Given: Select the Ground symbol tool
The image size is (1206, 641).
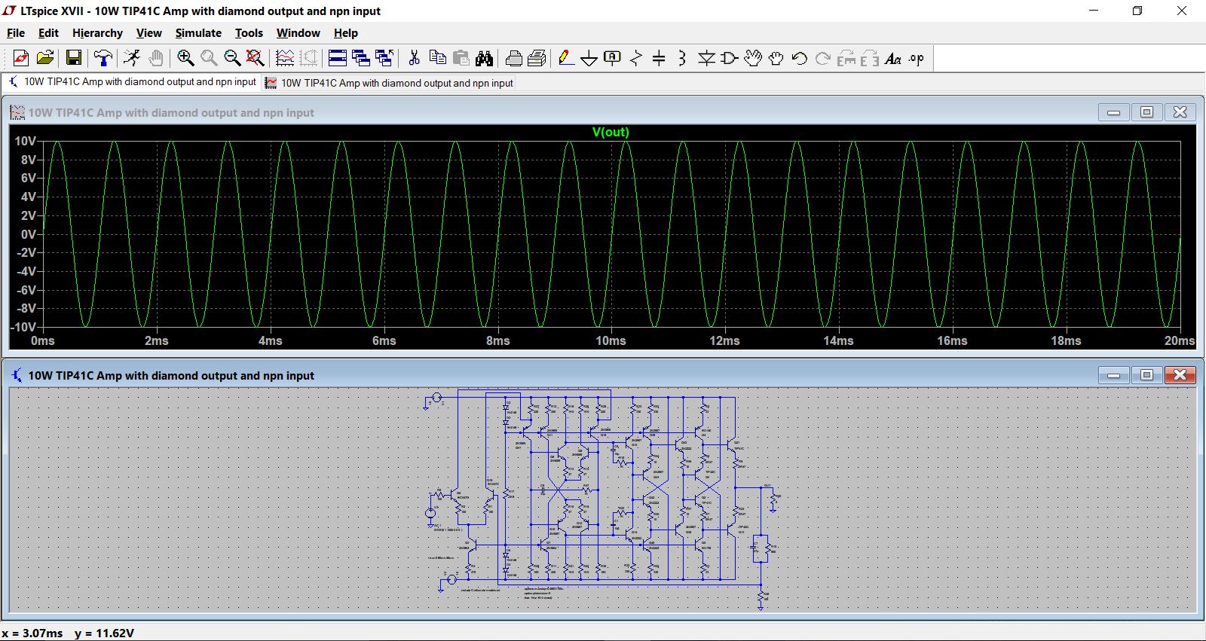Looking at the screenshot, I should 589,58.
